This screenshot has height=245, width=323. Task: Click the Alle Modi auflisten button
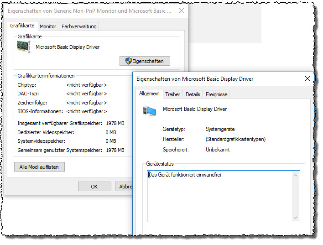(39, 167)
